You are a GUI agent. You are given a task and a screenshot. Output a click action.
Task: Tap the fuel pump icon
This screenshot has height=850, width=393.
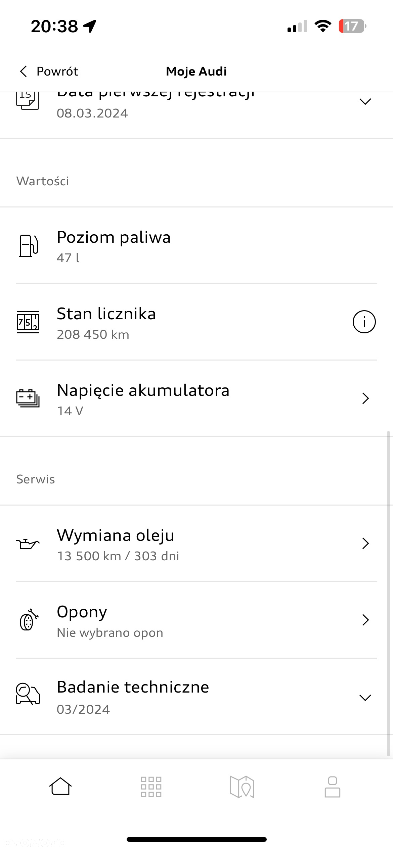tap(28, 245)
